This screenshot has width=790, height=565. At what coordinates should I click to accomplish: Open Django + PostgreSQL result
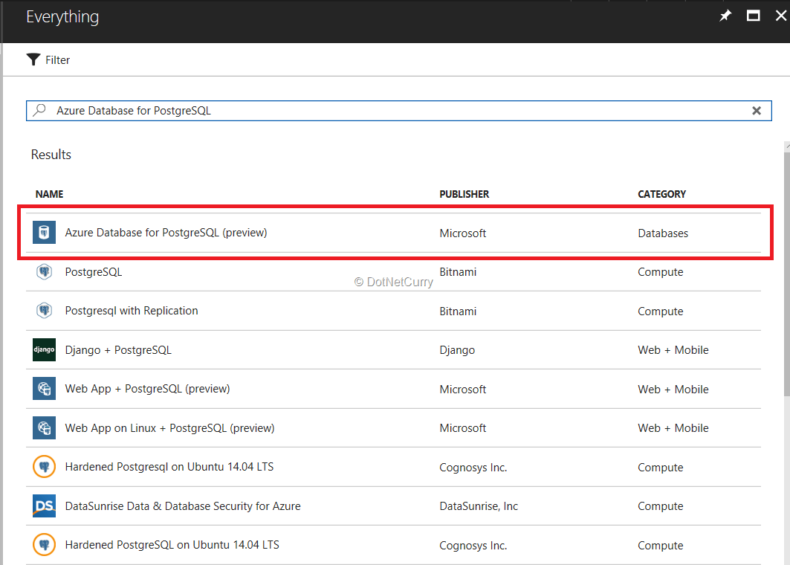click(x=118, y=350)
